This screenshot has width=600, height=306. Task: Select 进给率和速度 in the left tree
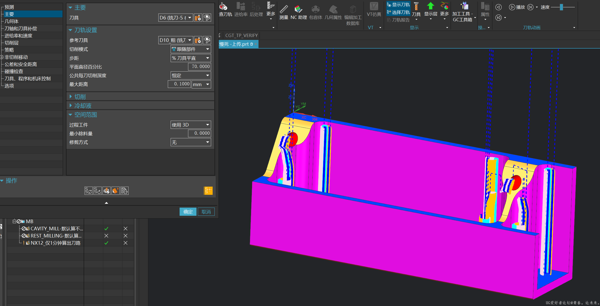(x=18, y=36)
